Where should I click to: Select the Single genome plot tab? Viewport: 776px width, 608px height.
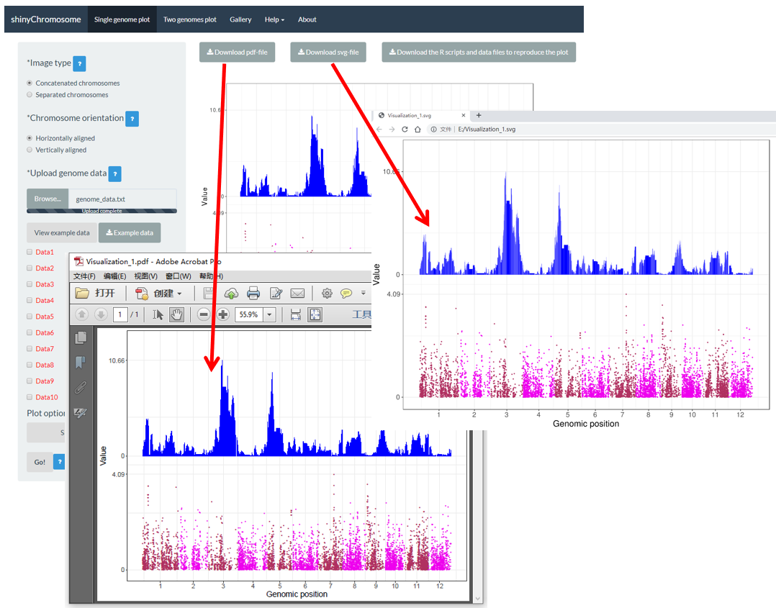(x=122, y=19)
